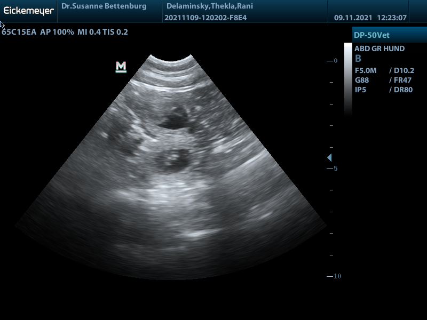Screen dimensions: 427x320
Task: Click the FR47 frame rate value
Action: (x=402, y=80)
